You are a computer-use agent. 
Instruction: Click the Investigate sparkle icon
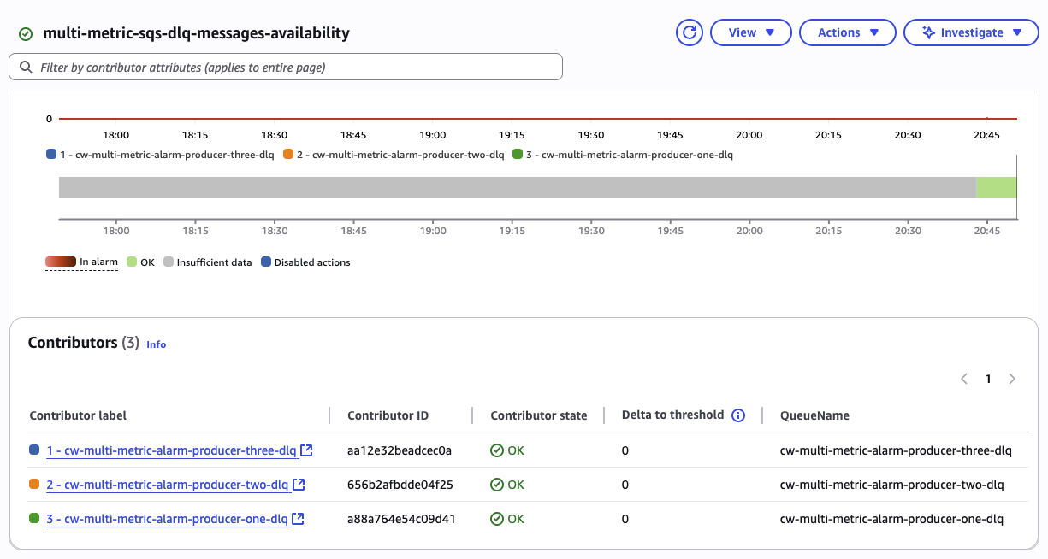coord(927,32)
